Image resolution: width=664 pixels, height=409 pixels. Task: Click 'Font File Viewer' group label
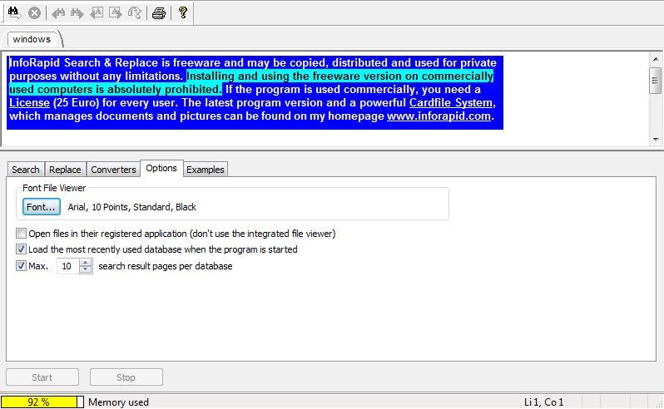pos(54,188)
